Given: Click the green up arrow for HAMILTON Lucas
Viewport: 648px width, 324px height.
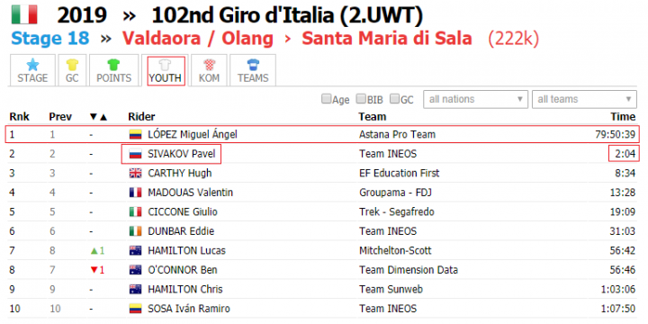Looking at the screenshot, I should [94, 250].
